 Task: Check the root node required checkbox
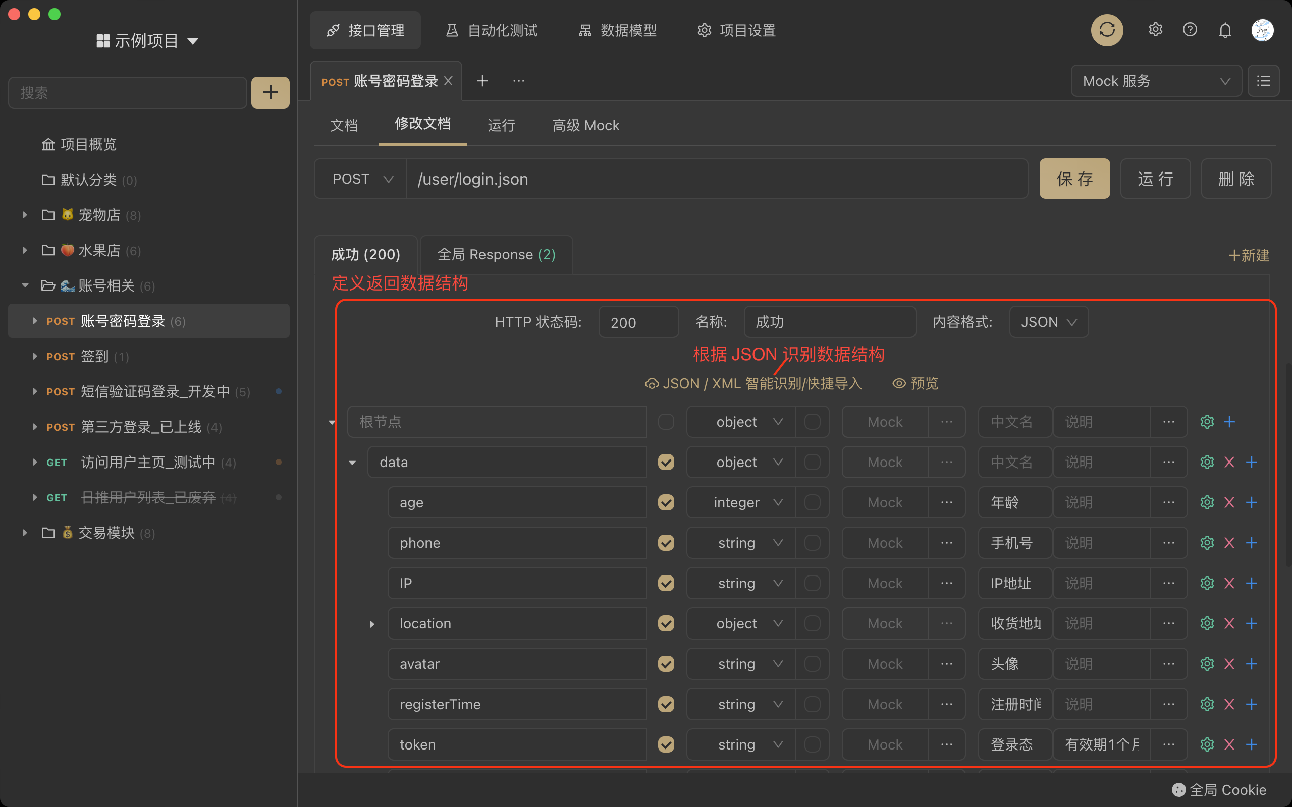pos(666,422)
